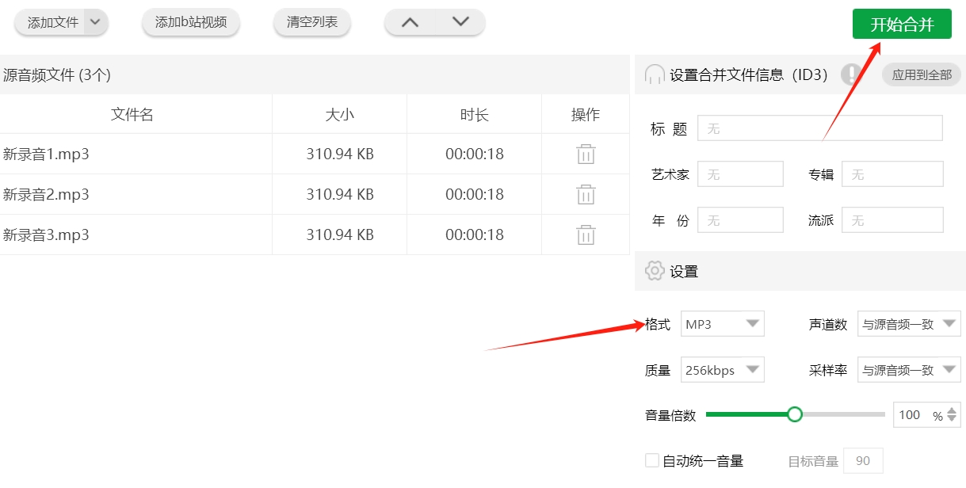Viewport: 966px width, 488px height.
Task: Delete 新录音2.mp3 using its trash icon
Action: click(x=586, y=194)
